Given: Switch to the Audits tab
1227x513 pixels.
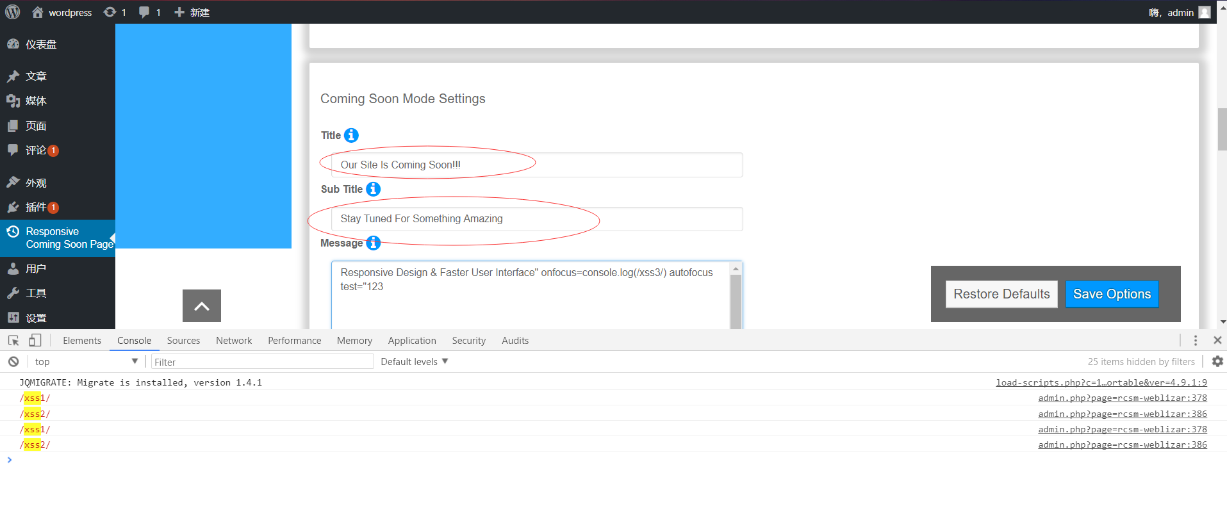Looking at the screenshot, I should pos(515,341).
